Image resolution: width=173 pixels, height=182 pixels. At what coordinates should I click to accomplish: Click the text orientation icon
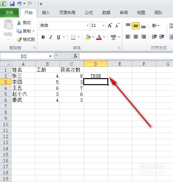(154, 25)
